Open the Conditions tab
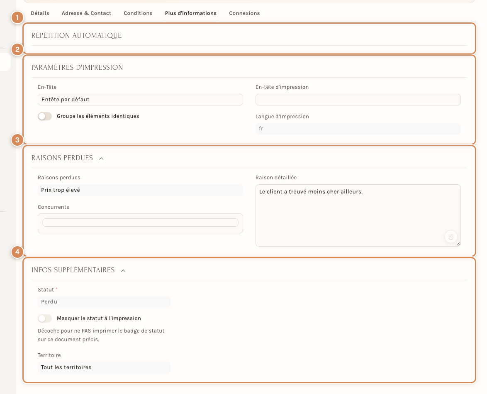The height and width of the screenshot is (394, 487). 138,13
